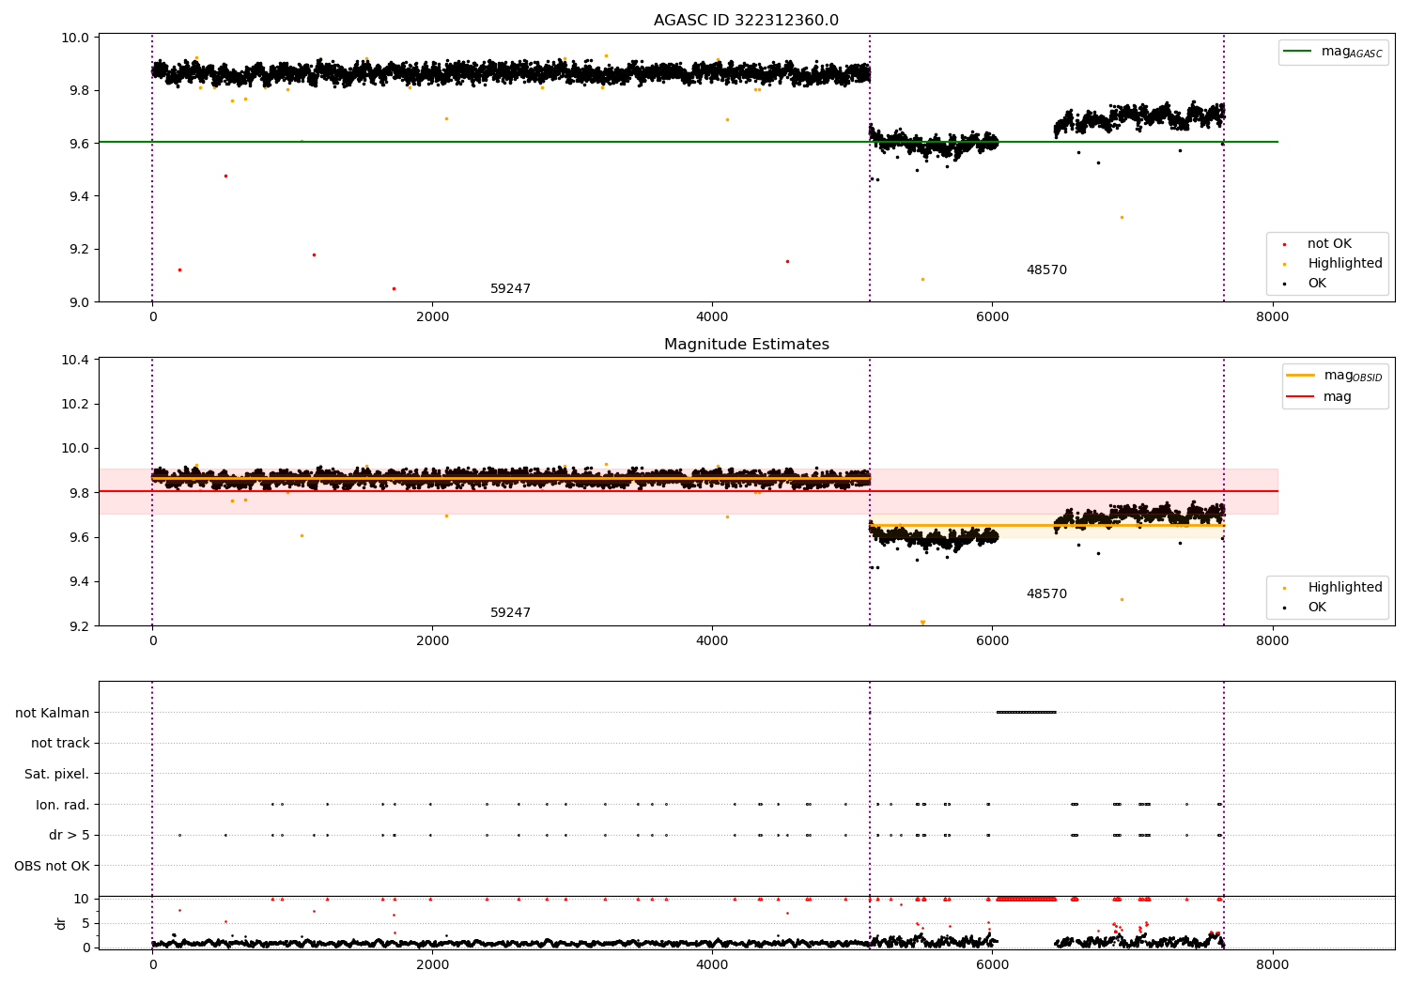Click the red mag line in Magnitude Estimates plot
This screenshot has height=986, width=1409.
[689, 491]
